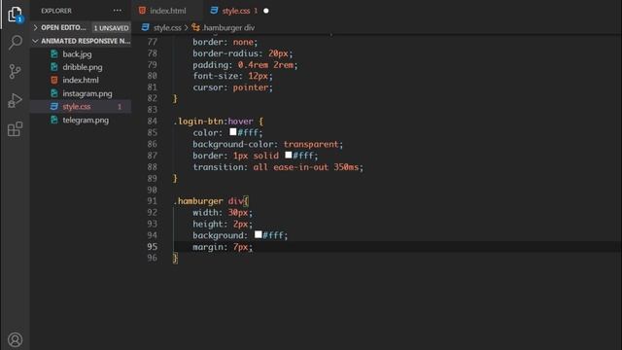Open the Accounts menu icon

pos(16,339)
